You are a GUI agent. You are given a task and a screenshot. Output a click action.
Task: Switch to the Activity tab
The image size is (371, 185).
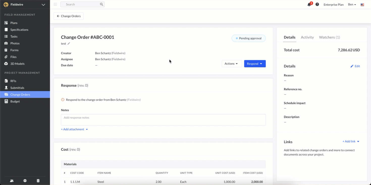307,37
